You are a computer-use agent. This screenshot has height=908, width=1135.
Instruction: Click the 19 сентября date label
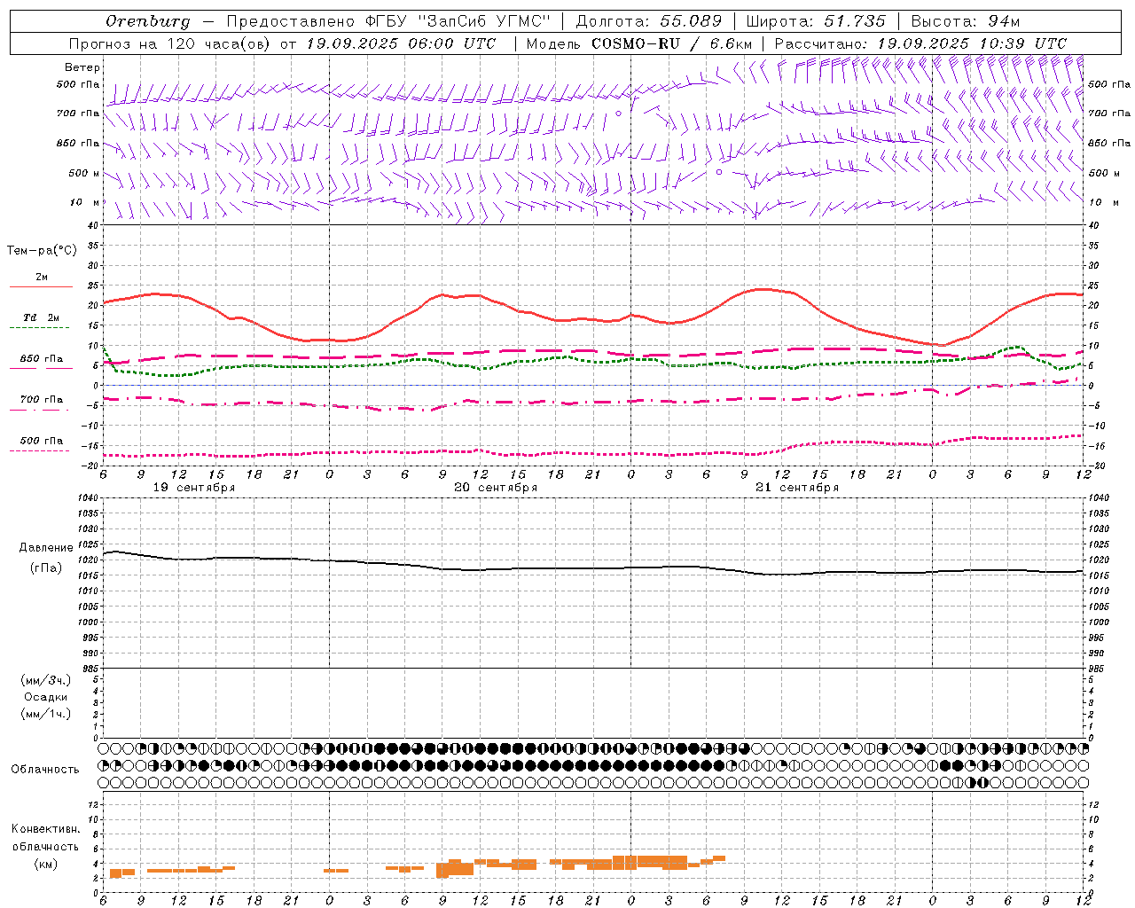click(194, 488)
